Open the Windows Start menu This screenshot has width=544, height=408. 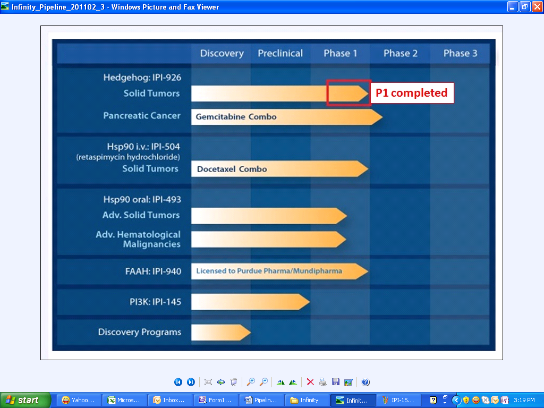tap(25, 400)
